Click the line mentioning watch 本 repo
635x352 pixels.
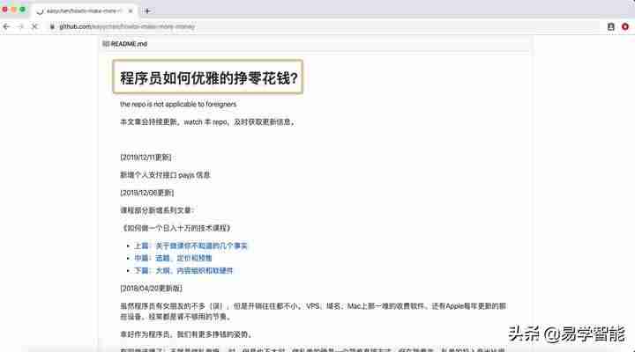pos(208,122)
